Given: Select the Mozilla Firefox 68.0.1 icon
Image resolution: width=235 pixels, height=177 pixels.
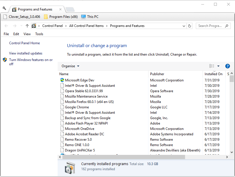Looking at the screenshot, I should pos(62,102).
